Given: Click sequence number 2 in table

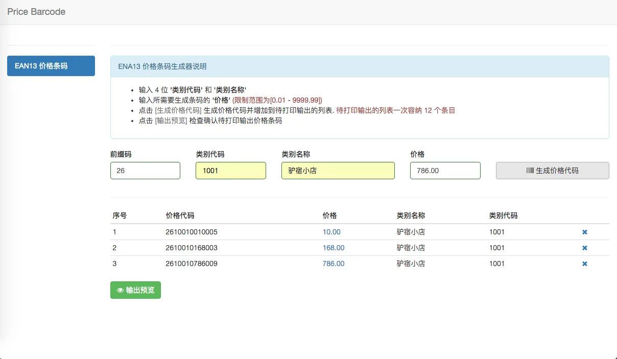Looking at the screenshot, I should (115, 248).
